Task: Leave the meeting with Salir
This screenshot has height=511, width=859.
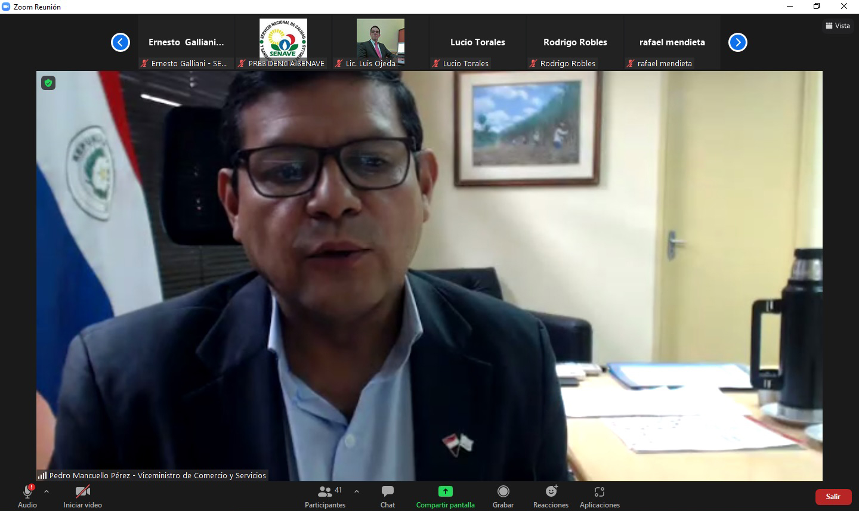Action: point(833,497)
